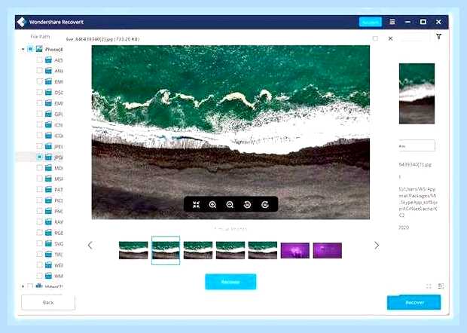Select the last purple thumbnail in filmstrip
Screen dimensions: 467x333
point(328,250)
